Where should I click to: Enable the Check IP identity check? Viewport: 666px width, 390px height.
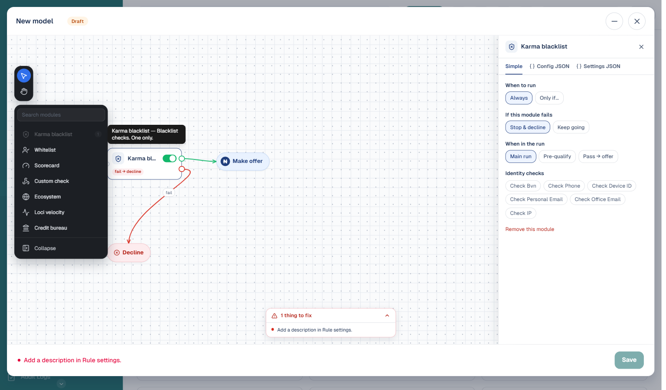pyautogui.click(x=521, y=213)
